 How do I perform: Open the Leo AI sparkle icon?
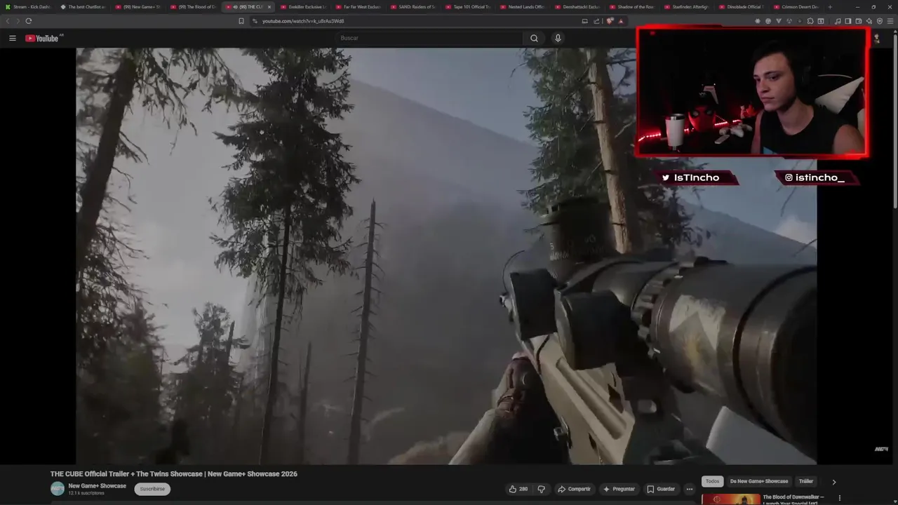[869, 21]
